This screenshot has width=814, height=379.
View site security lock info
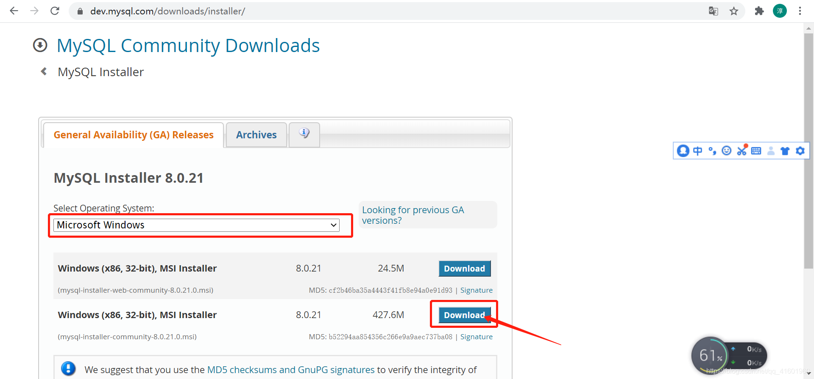coord(80,11)
